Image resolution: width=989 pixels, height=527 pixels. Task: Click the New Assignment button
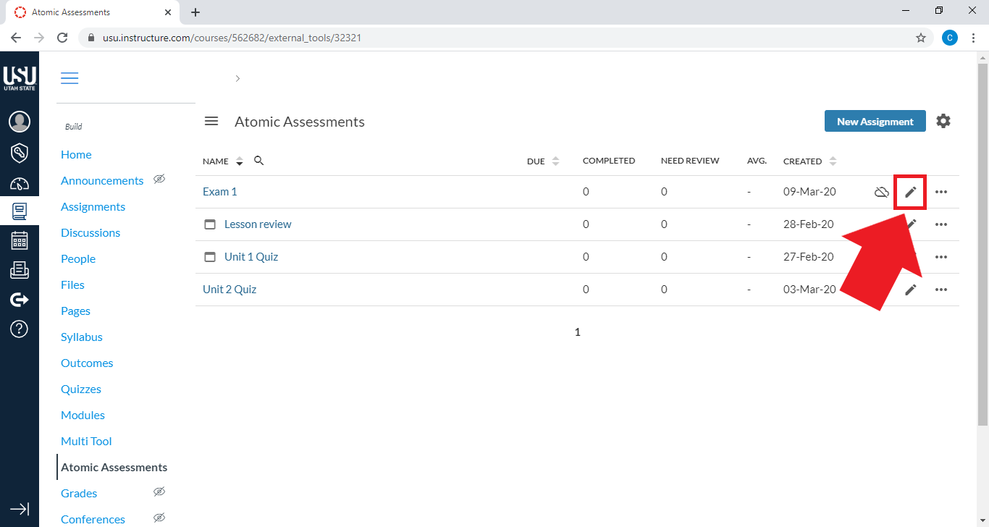[875, 121]
